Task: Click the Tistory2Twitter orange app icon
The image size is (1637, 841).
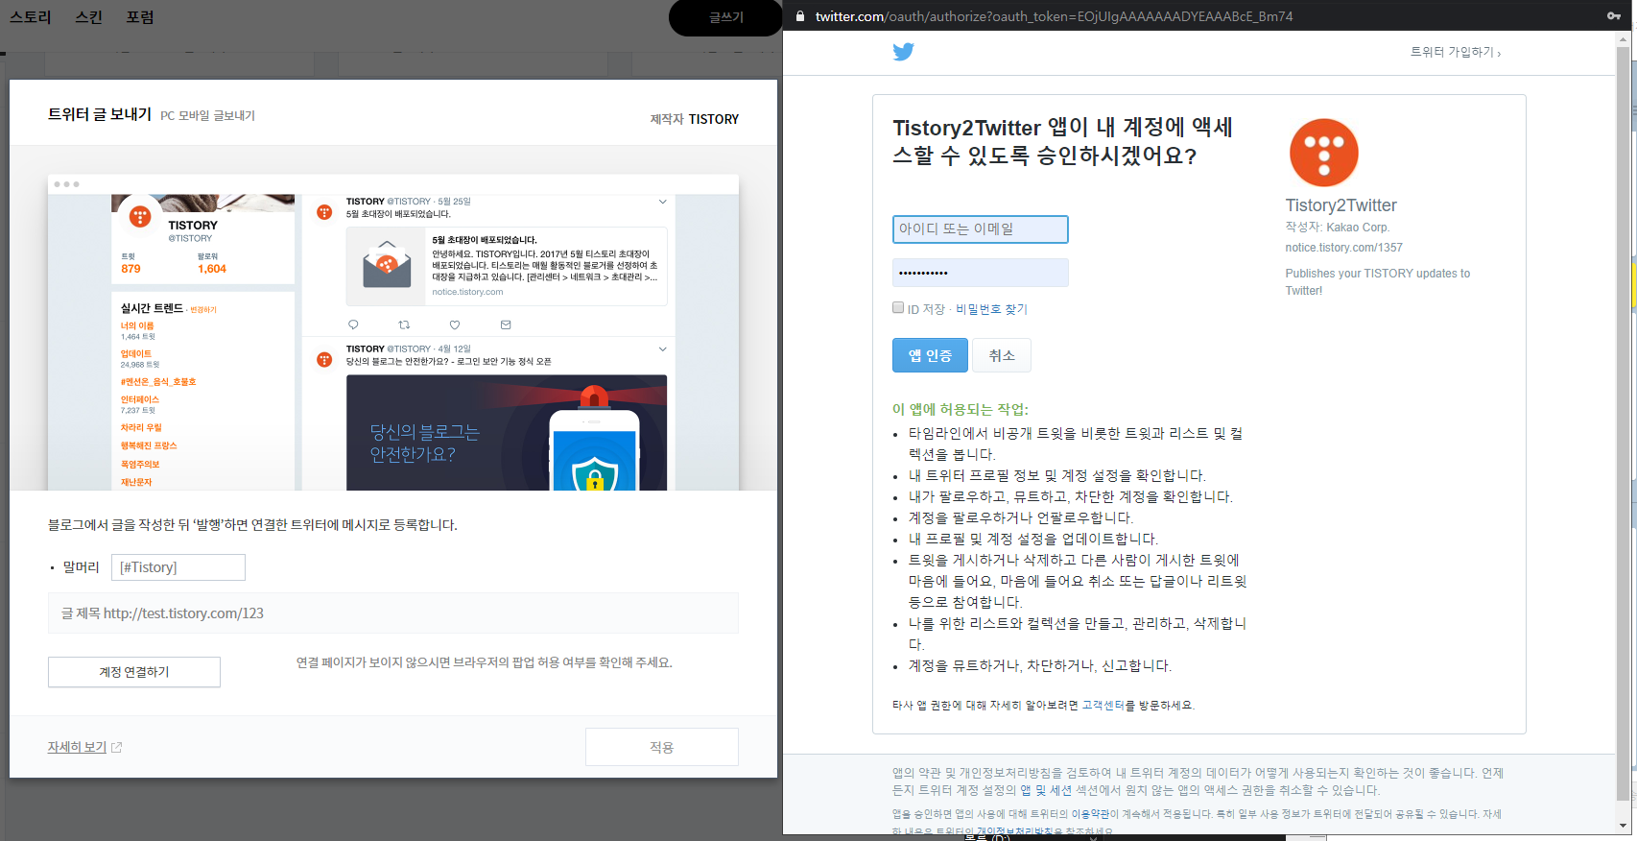Action: coord(1323,153)
